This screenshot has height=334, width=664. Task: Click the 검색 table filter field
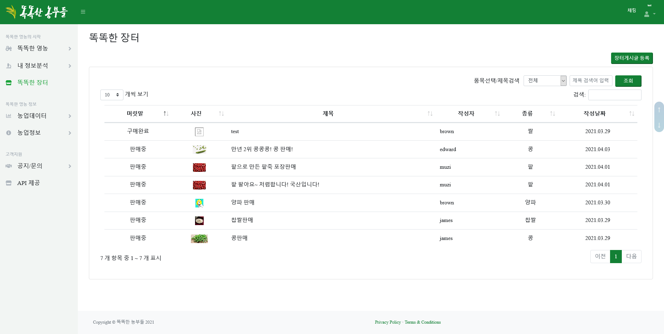click(615, 95)
